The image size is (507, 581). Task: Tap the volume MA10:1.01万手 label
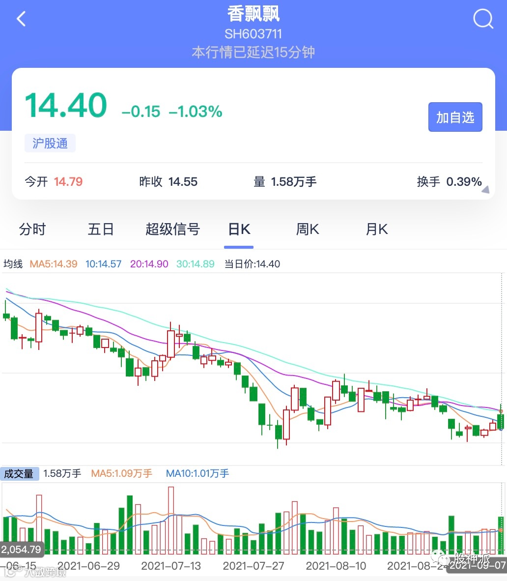pyautogui.click(x=197, y=473)
